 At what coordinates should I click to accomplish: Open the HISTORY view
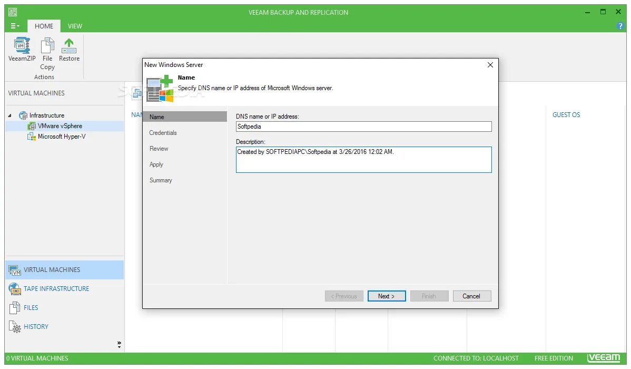pos(36,327)
